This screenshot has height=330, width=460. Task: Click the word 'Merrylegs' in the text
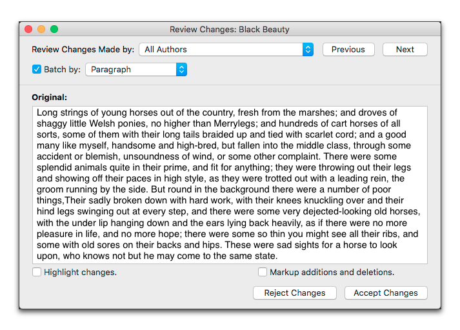[x=234, y=123]
